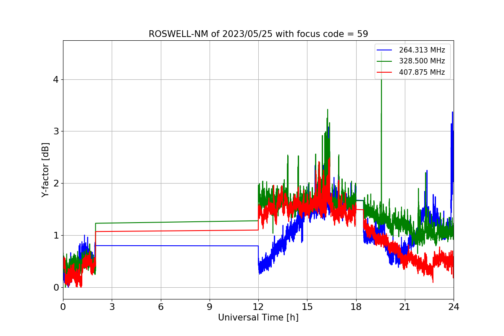Click the x-axis tick label 21
This screenshot has height=336, width=504.
[405, 307]
